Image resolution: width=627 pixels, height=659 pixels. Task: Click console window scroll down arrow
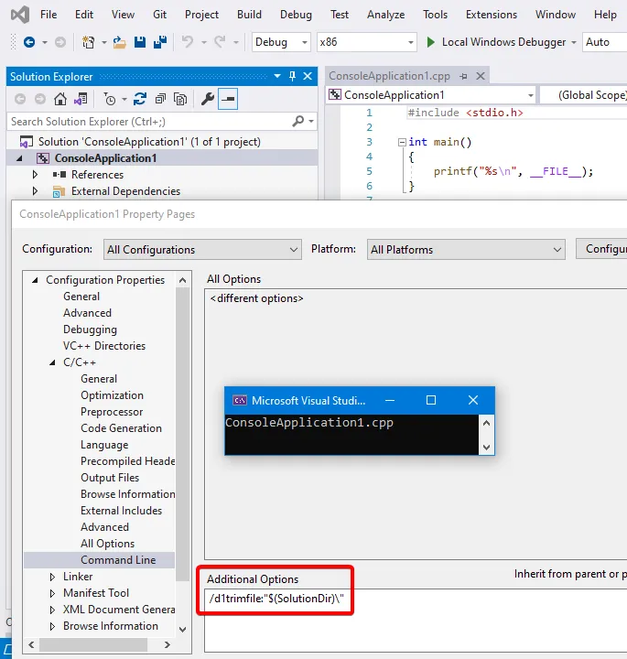pos(487,448)
